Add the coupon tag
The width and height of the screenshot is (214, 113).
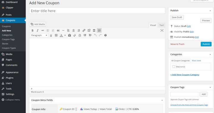pyautogui.click(x=204, y=94)
